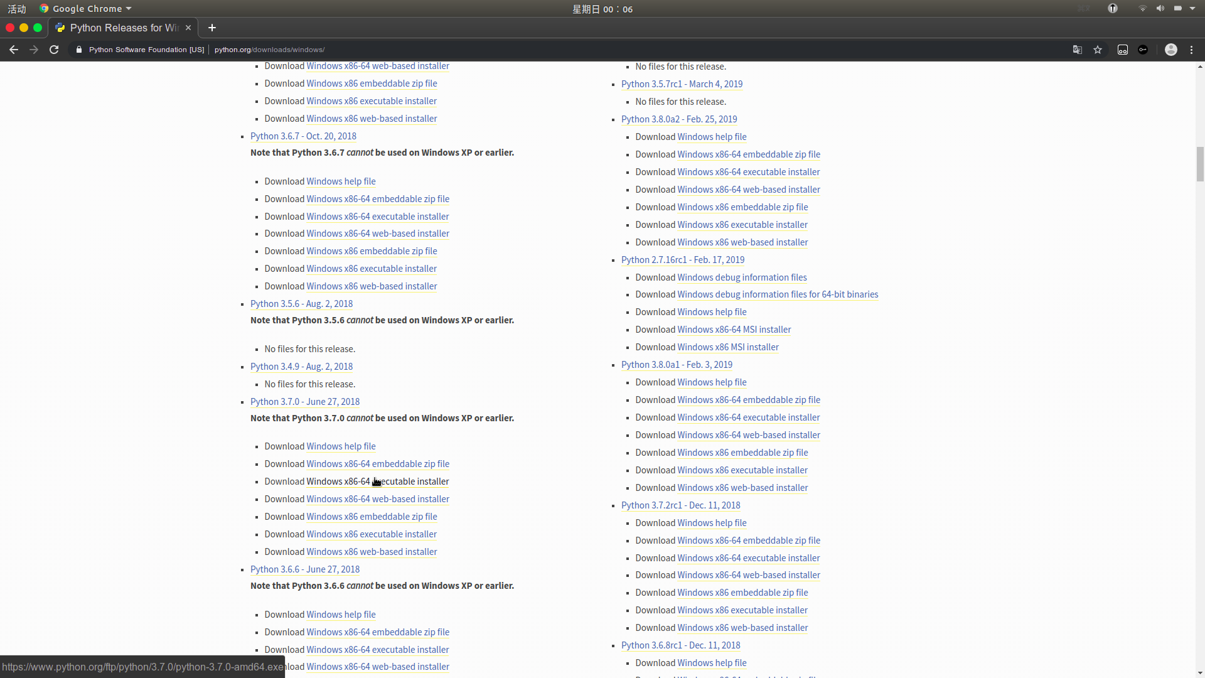The height and width of the screenshot is (678, 1205).
Task: Reload the python.org page
Action: 54,50
